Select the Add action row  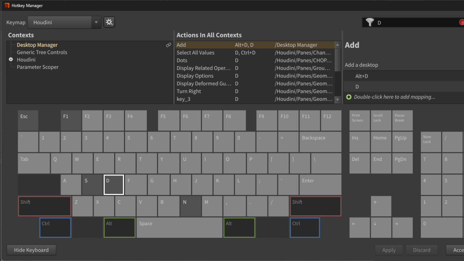pos(255,45)
